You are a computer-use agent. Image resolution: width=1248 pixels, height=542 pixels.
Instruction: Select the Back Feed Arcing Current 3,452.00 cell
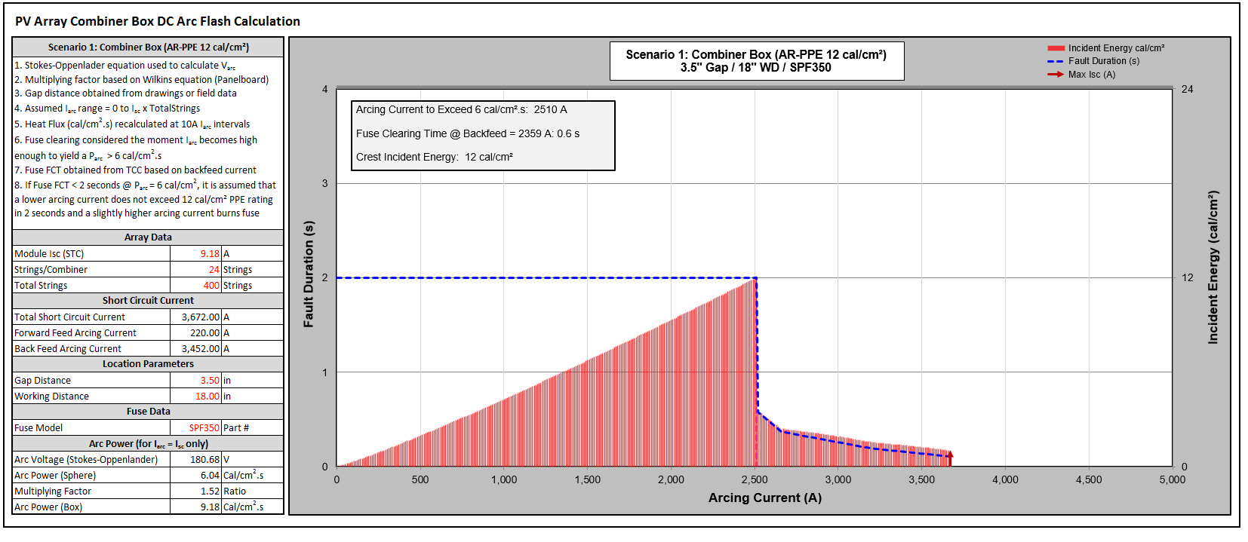pos(196,349)
